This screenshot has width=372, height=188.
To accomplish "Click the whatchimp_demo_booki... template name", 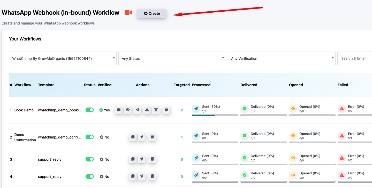I will (60, 110).
